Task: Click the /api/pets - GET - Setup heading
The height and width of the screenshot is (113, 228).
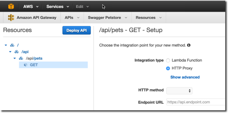Action: (x=131, y=30)
